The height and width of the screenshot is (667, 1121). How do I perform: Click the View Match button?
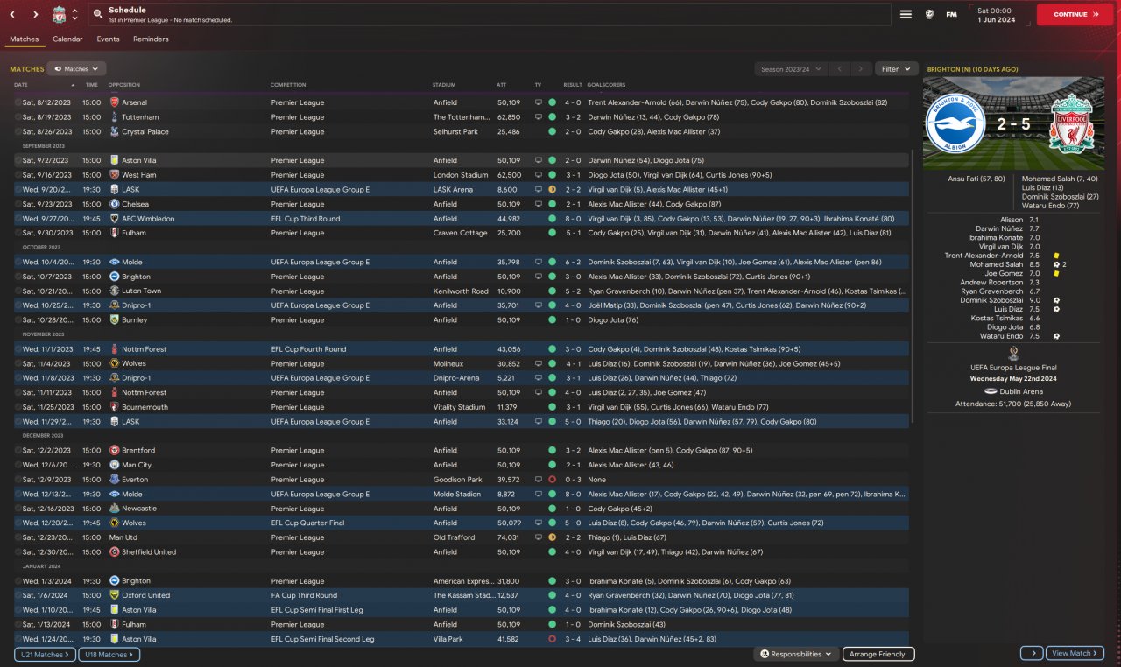[x=1075, y=653]
